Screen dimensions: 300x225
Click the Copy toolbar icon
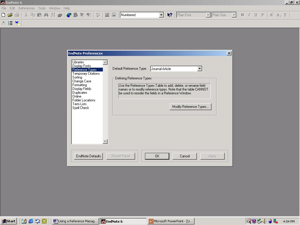click(33, 15)
